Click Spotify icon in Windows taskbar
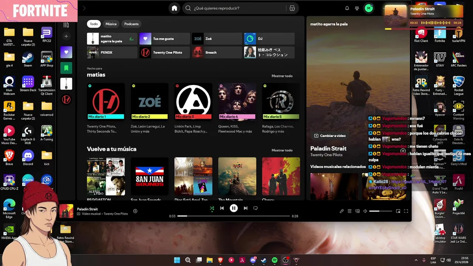The image size is (473, 266). click(275, 260)
